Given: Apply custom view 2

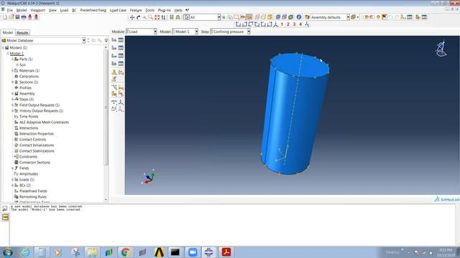Looking at the screenshot, I should [x=288, y=24].
